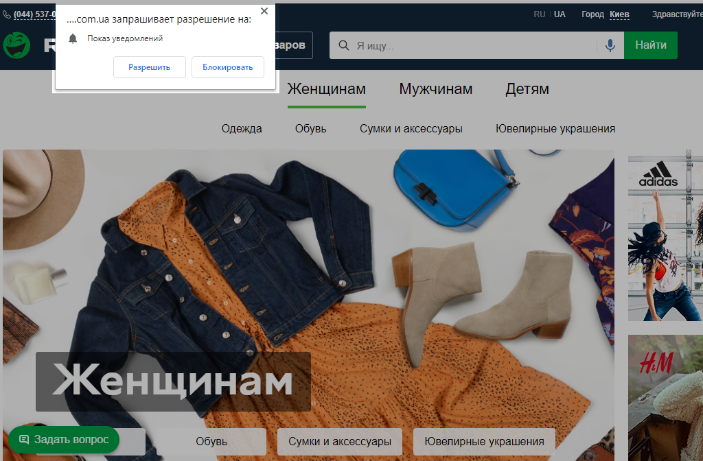The width and height of the screenshot is (703, 461).
Task: Block notifications by clicking Блокировать
Action: tap(227, 67)
